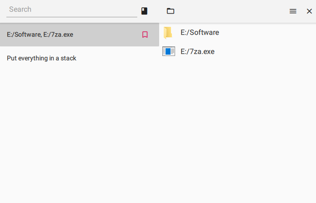Viewport: 316px width, 203px height.
Task: Select the "E:/Software, E:/7za.exe" clip entry
Action: coord(68,35)
